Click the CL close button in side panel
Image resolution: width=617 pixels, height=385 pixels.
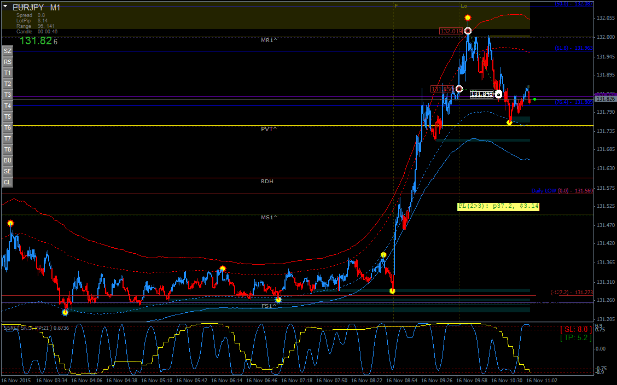click(8, 183)
